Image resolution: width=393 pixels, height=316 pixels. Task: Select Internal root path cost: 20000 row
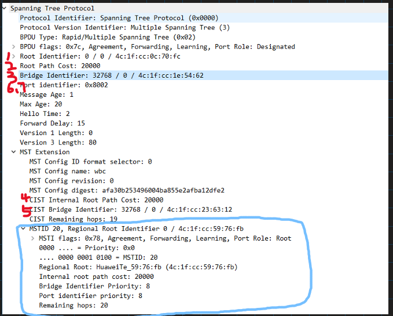tap(213, 277)
